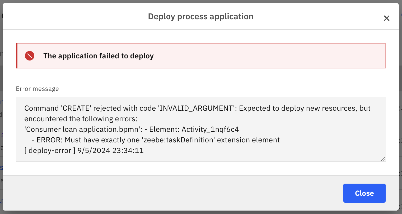Screen dimensions: 402x214
Task: Click the red prohibition icon in the banner
Action: 29,56
